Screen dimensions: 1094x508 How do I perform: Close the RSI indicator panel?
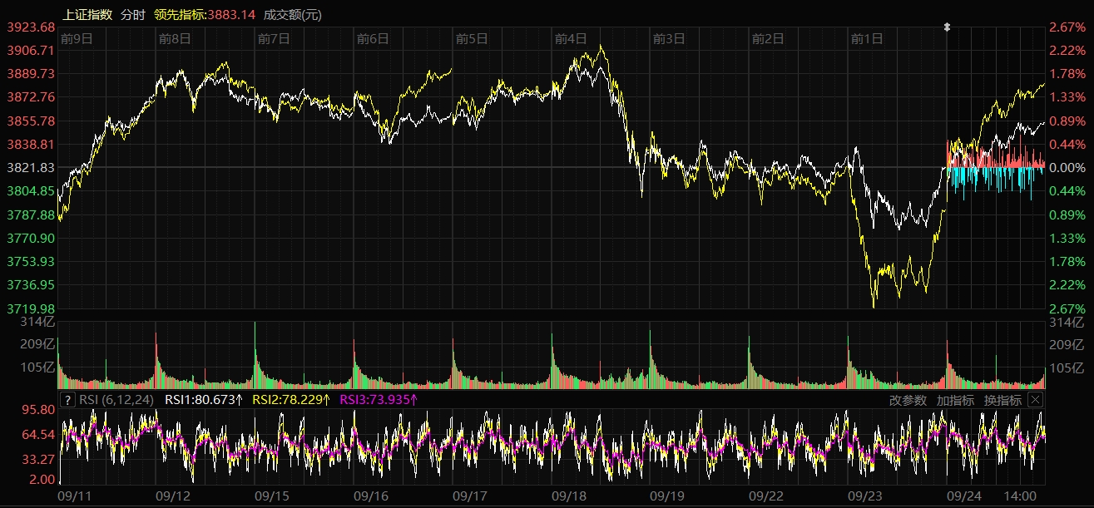click(x=1035, y=400)
